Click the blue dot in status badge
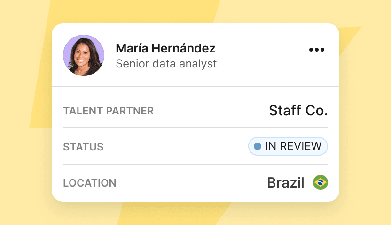The width and height of the screenshot is (391, 225). coord(258,146)
